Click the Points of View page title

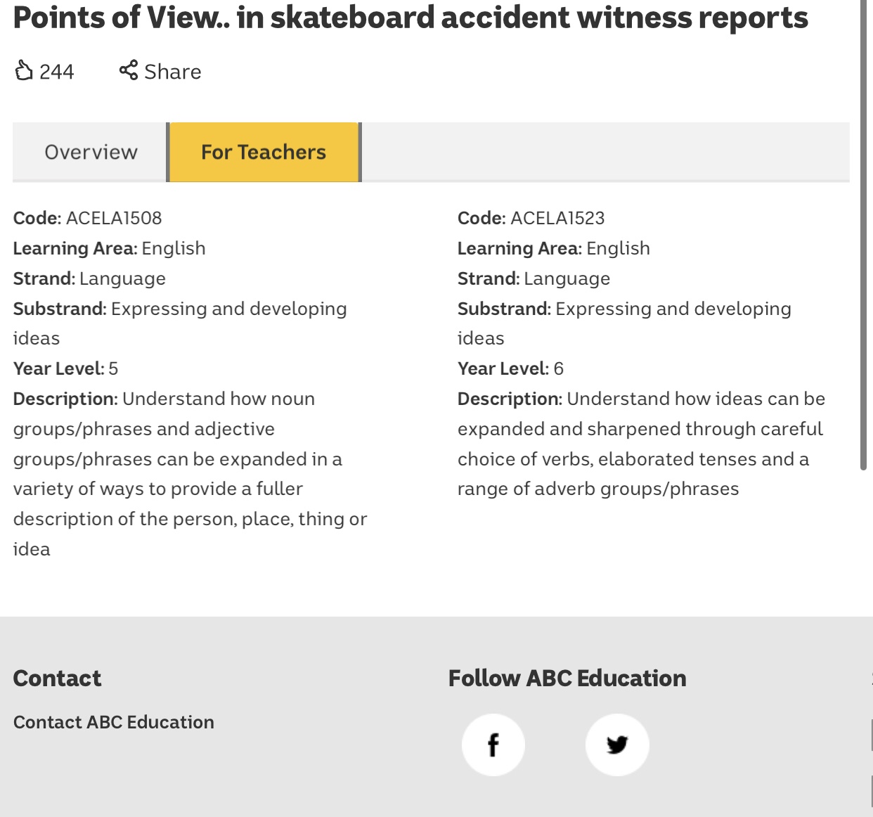[410, 18]
